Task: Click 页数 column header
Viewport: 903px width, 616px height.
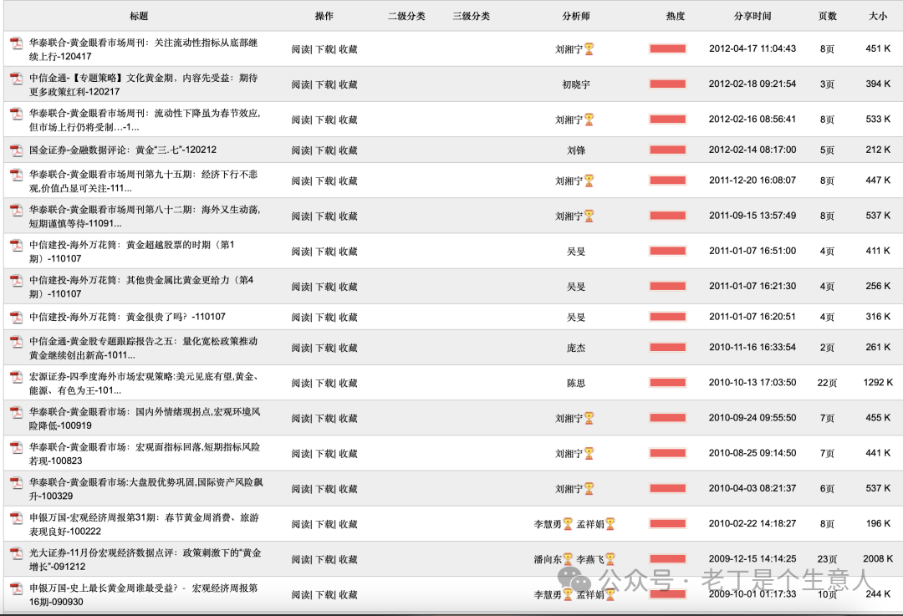Action: [x=827, y=16]
